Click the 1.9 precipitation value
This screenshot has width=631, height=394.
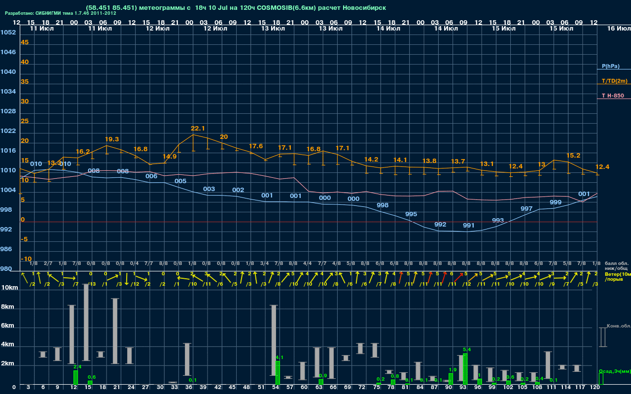(453, 370)
